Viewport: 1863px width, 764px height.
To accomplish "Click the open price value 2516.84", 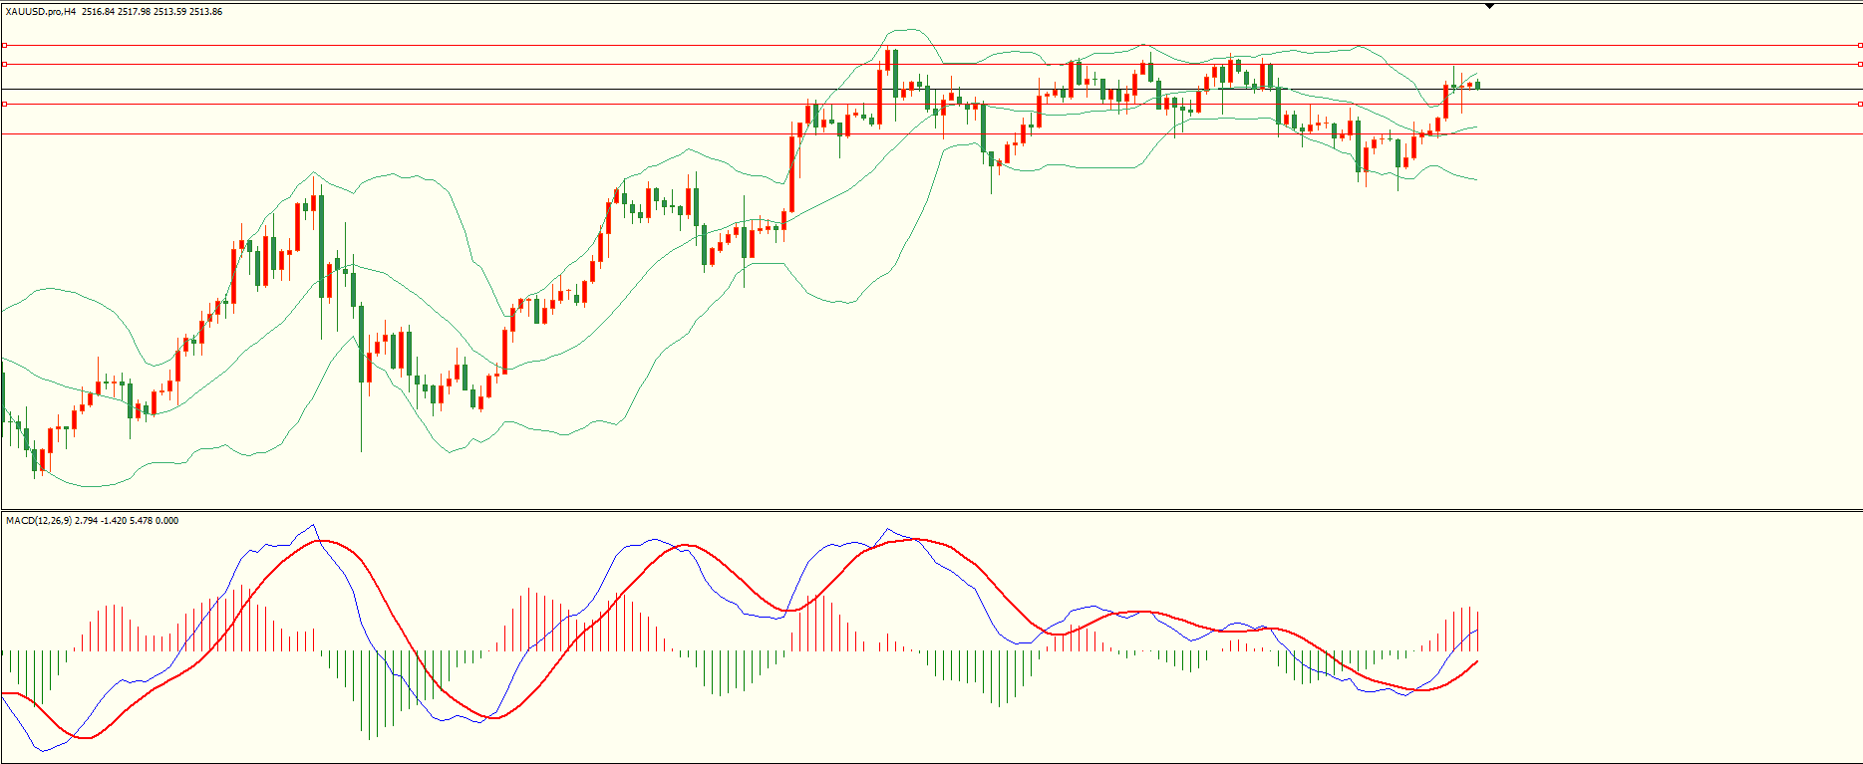I will coord(99,12).
